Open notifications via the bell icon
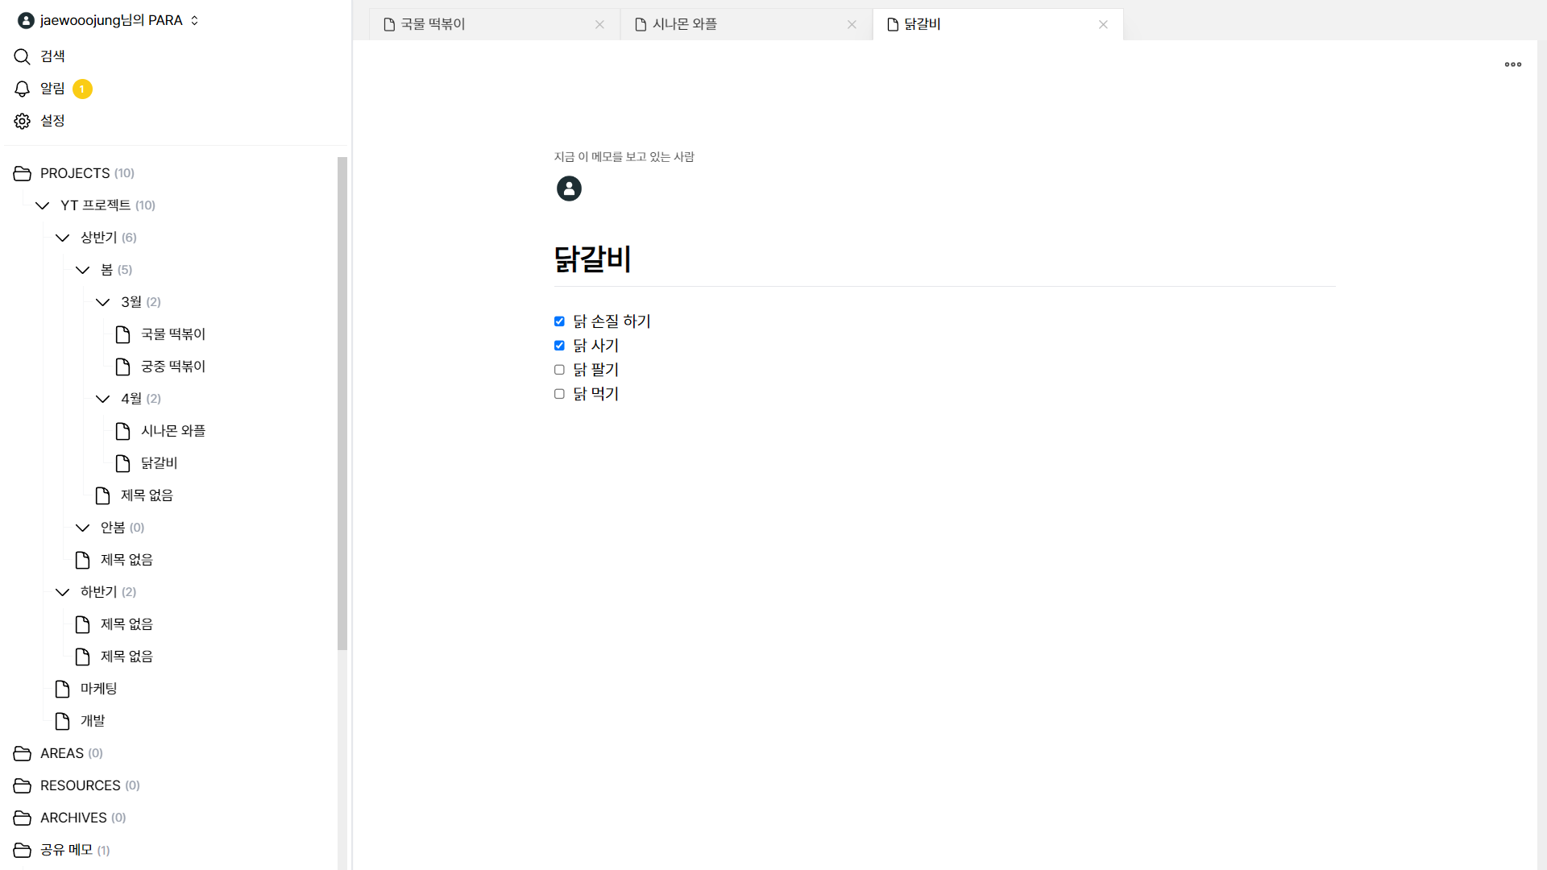 click(22, 89)
